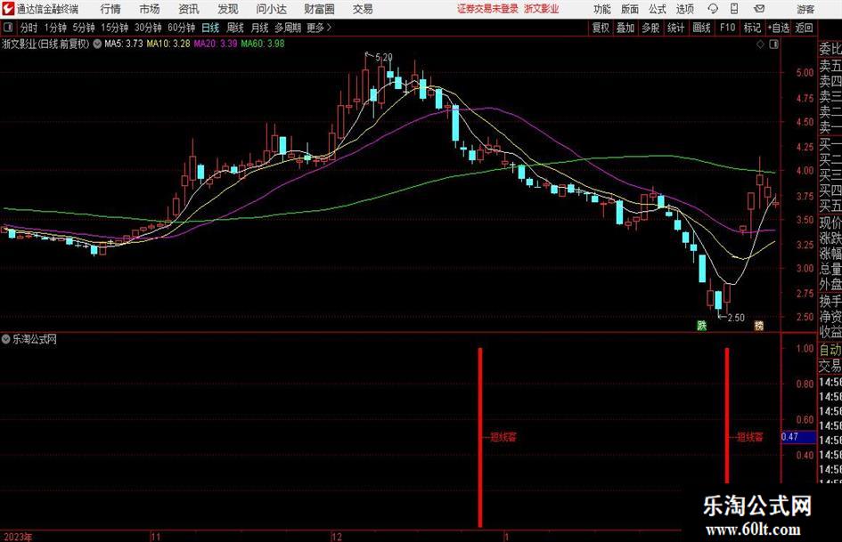This screenshot has height=542, width=842.
Task: Open the mobile phone icon in title bar
Action: [x=734, y=9]
